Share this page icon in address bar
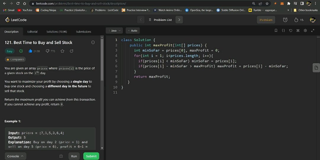 click(260, 4)
